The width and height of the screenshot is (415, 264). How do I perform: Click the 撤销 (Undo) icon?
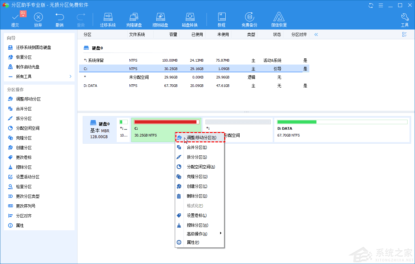60,19
